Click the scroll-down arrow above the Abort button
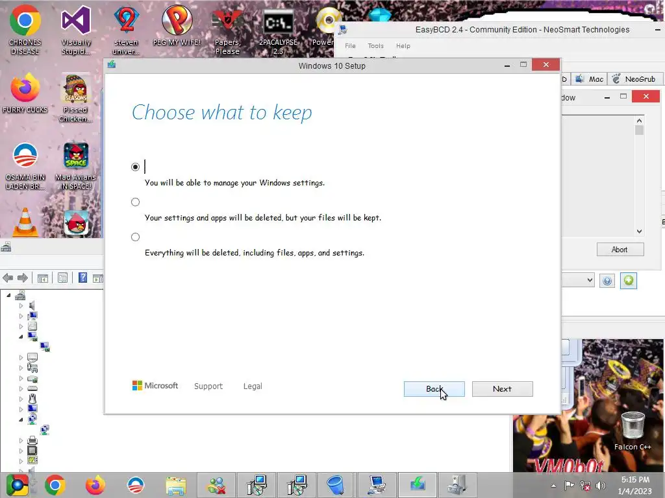The image size is (665, 498). tap(639, 231)
